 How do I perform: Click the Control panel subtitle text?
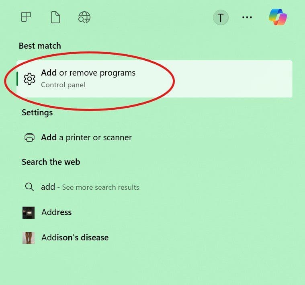click(x=63, y=85)
